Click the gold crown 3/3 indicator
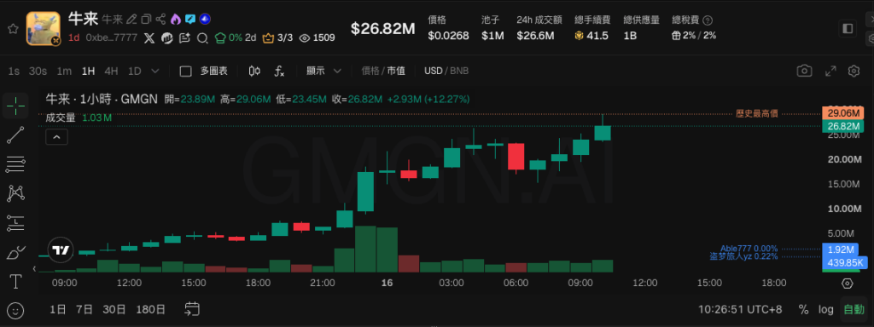Screen dimensions: 874x327 coord(277,37)
